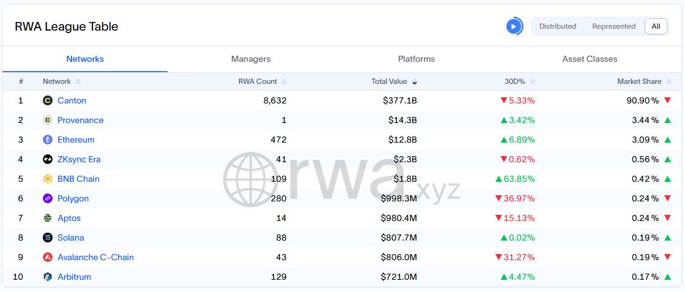Sort by Total Value column arrow
This screenshot has height=292, width=685.
(415, 82)
